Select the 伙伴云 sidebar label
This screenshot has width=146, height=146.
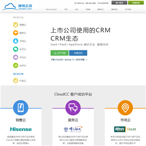point(23,66)
